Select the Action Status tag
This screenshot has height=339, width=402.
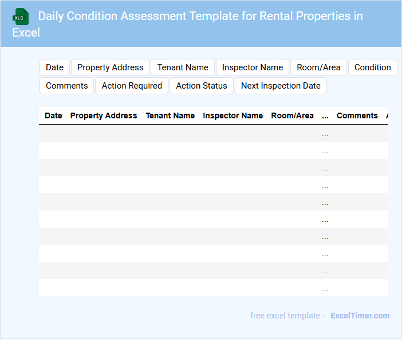[202, 86]
